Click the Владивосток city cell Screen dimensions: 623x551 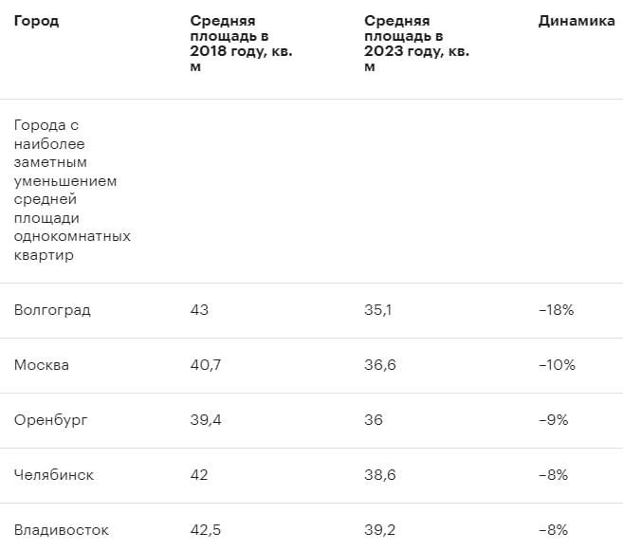pyautogui.click(x=62, y=530)
